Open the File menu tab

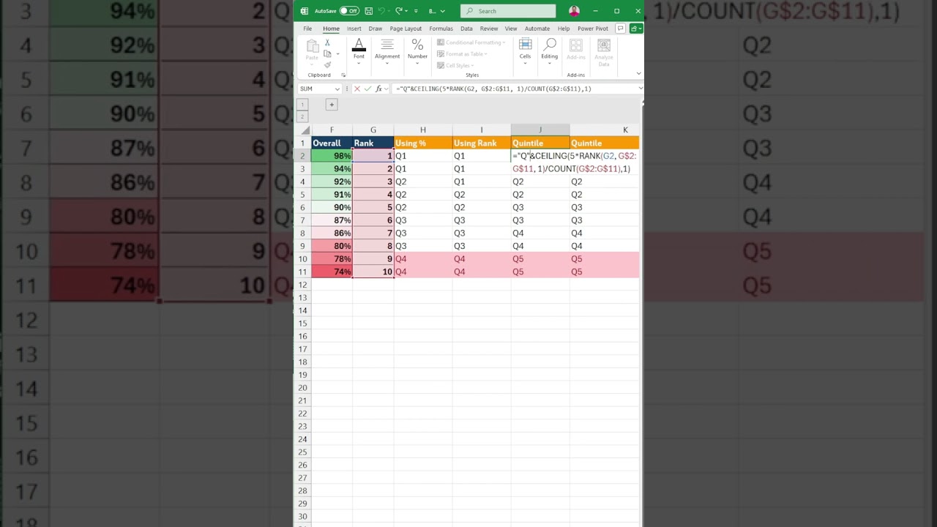pyautogui.click(x=308, y=29)
